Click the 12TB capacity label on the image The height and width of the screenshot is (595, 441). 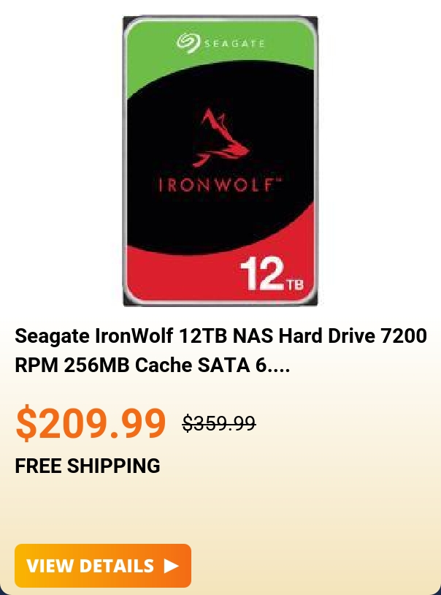(272, 273)
